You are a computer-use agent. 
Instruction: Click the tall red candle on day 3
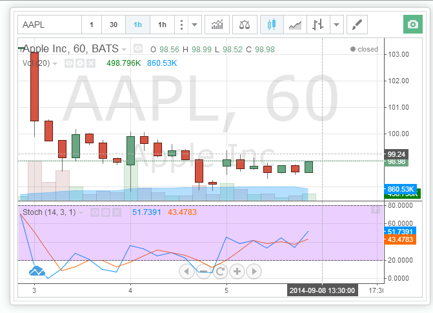tap(34, 86)
